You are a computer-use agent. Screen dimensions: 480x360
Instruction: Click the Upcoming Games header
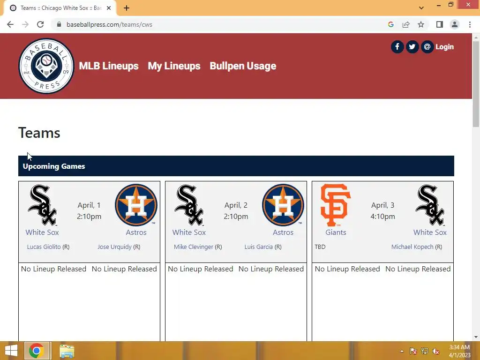[x=236, y=166]
